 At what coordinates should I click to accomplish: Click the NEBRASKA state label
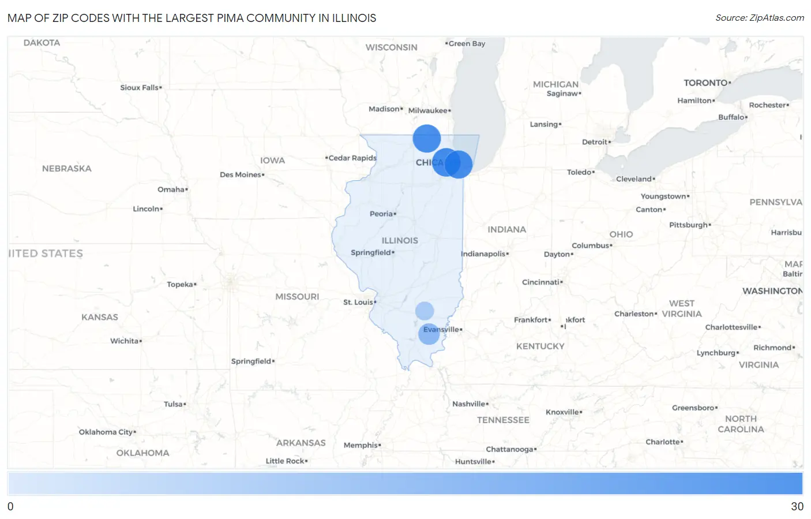pos(66,169)
